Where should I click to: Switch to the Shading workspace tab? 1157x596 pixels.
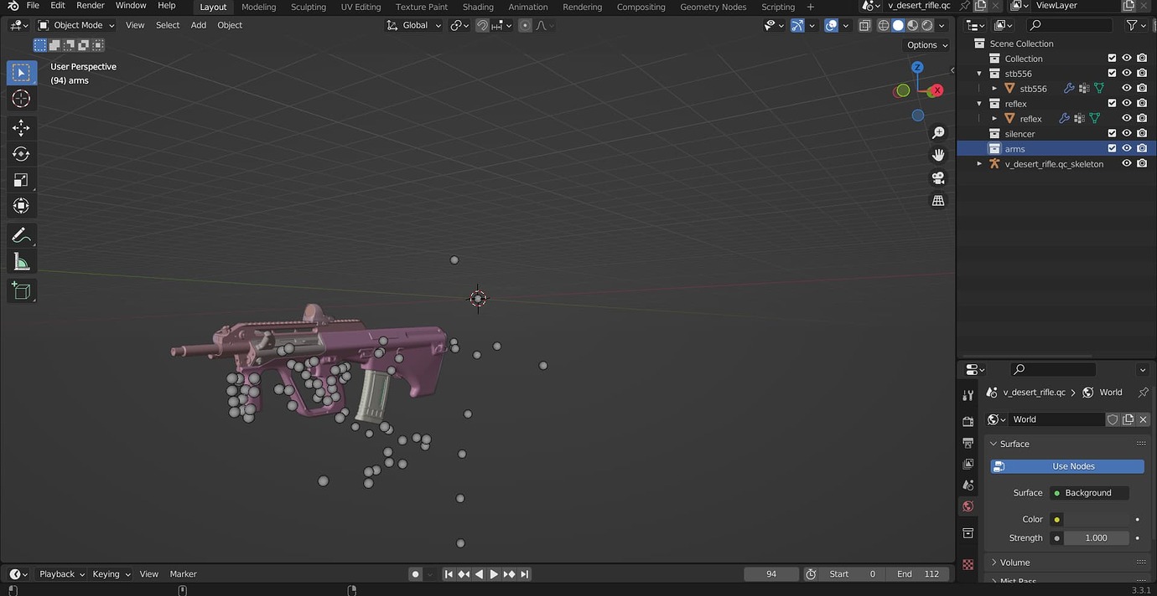pyautogui.click(x=478, y=7)
